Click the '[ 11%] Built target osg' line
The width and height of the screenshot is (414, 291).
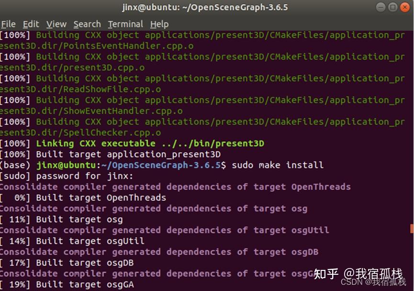61,219
